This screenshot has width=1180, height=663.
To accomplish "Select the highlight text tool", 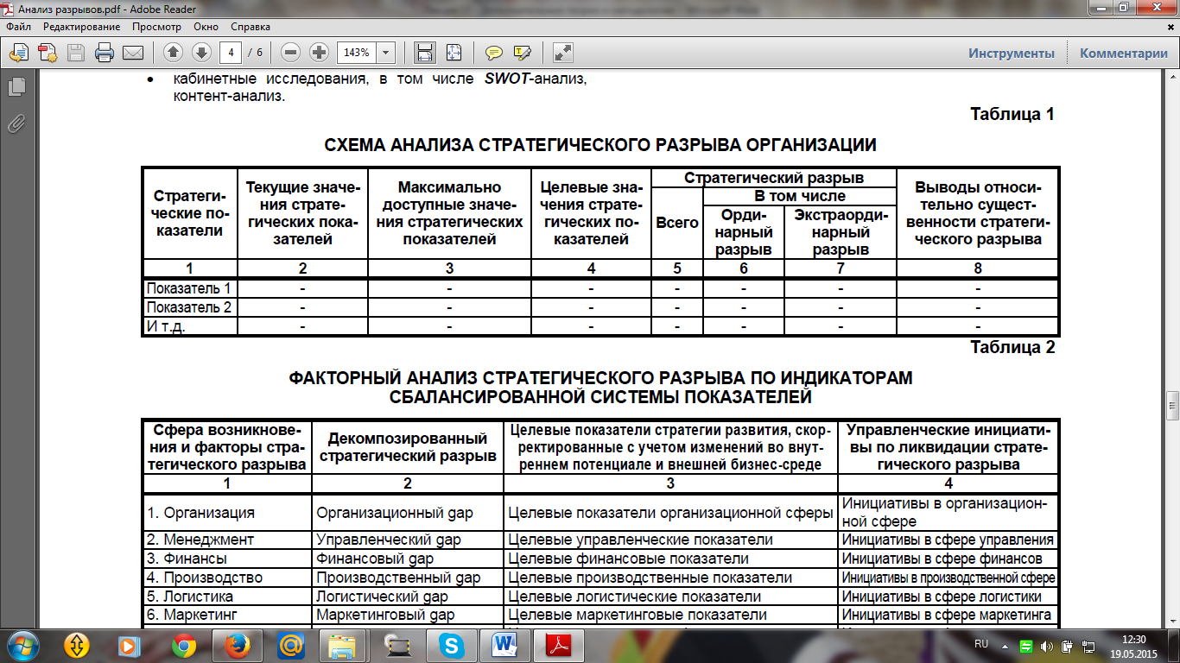I will click(x=522, y=53).
